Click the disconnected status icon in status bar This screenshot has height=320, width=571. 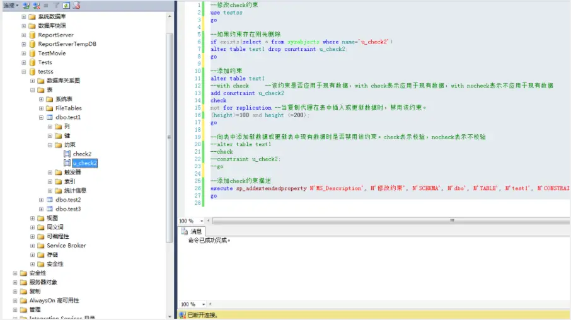click(182, 315)
